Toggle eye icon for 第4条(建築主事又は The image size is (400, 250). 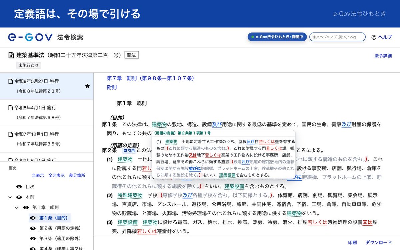tap(33, 248)
